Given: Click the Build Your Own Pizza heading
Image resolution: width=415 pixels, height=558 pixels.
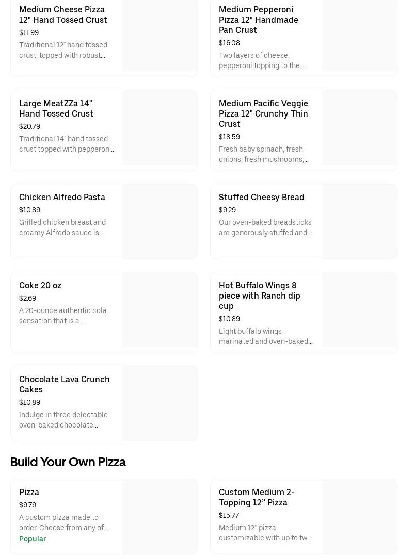Looking at the screenshot, I should pos(68,462).
